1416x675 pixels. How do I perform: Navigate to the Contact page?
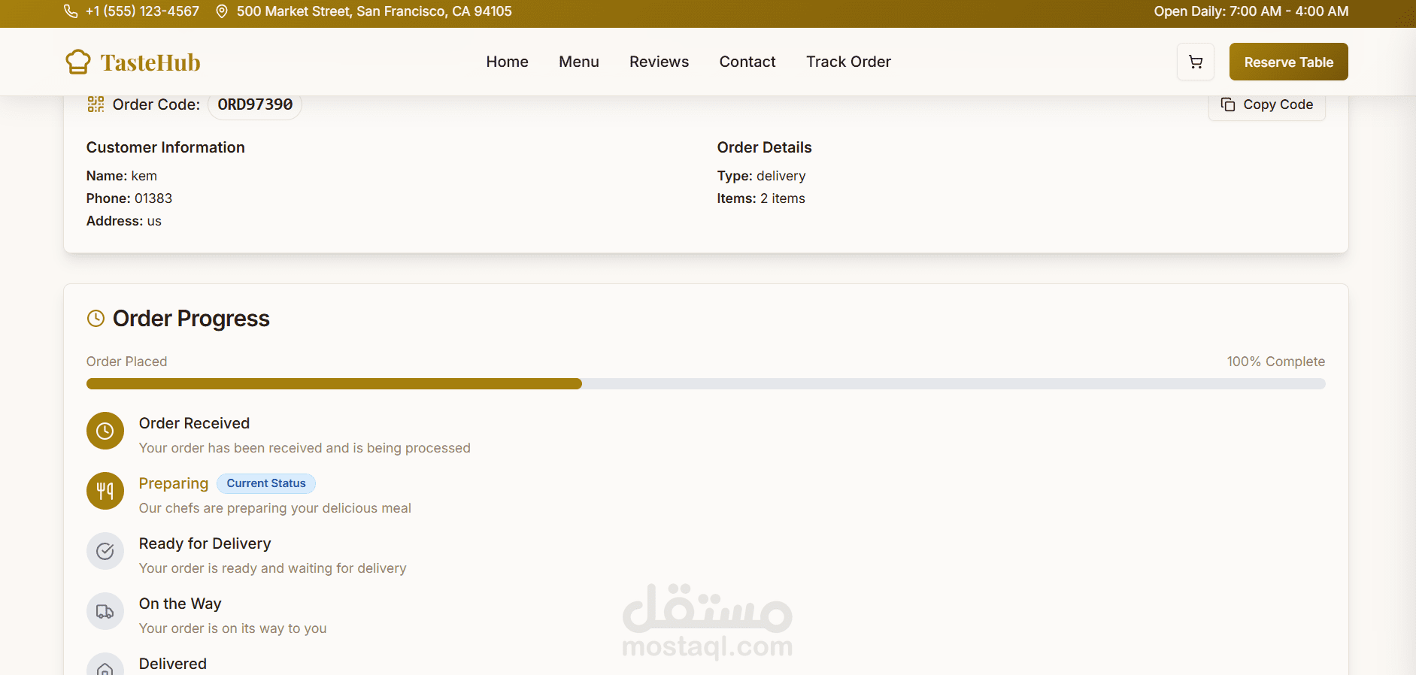click(x=747, y=62)
